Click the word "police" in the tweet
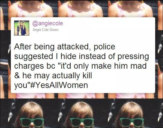Screen dimensions: 163x128 pyautogui.click(x=104, y=47)
